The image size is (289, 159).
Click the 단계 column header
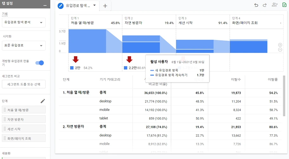66,79
